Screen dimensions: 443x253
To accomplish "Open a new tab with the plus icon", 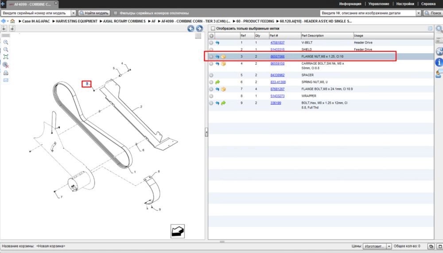I will pos(3,4).
